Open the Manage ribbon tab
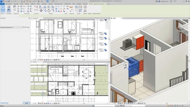190x107 pixels. [x=79, y=4]
